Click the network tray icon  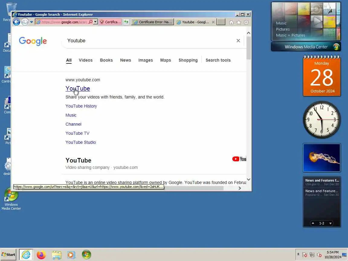(x=312, y=255)
